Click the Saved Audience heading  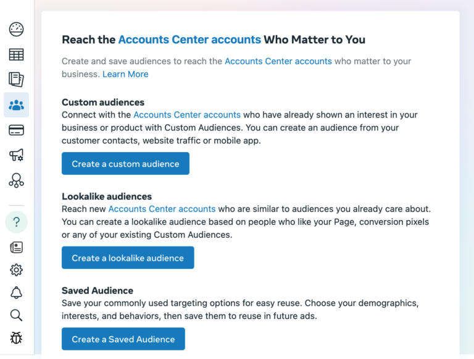coord(98,290)
